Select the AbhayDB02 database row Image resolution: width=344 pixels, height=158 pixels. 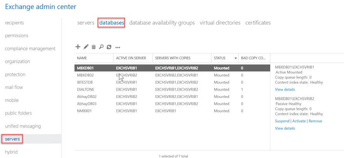172,97
